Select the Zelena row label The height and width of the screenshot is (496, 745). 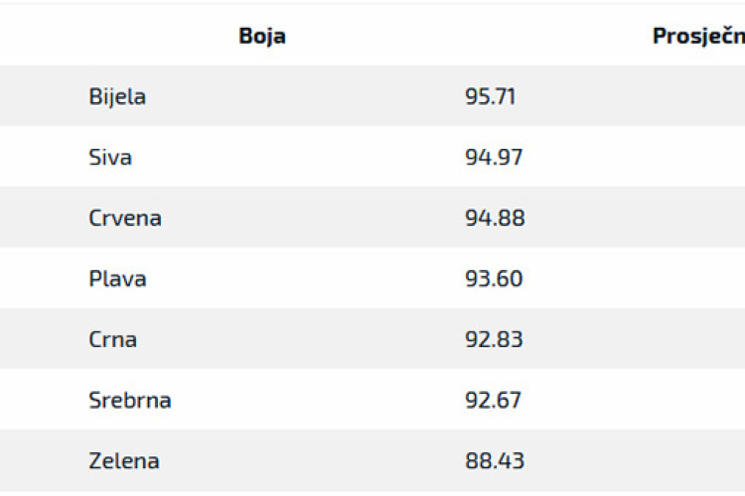point(123,461)
